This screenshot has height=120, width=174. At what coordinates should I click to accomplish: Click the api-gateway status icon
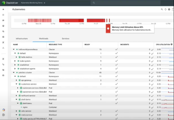pos(20,80)
